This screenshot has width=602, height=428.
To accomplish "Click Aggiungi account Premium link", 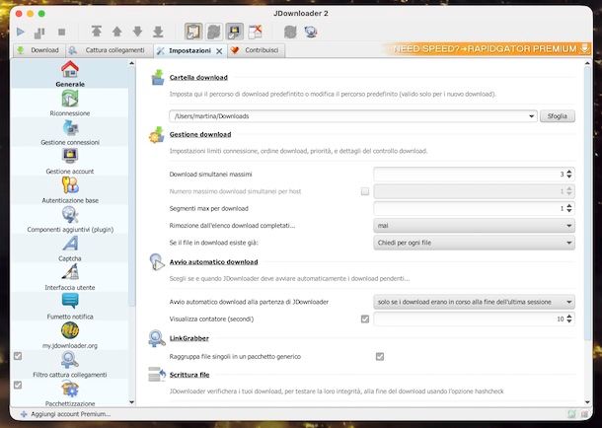I will [x=66, y=414].
